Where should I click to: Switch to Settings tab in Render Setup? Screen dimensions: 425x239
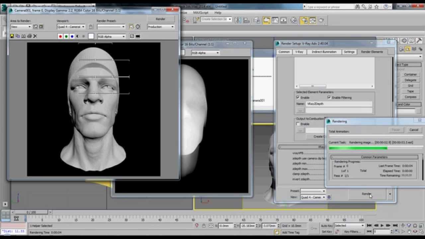349,52
